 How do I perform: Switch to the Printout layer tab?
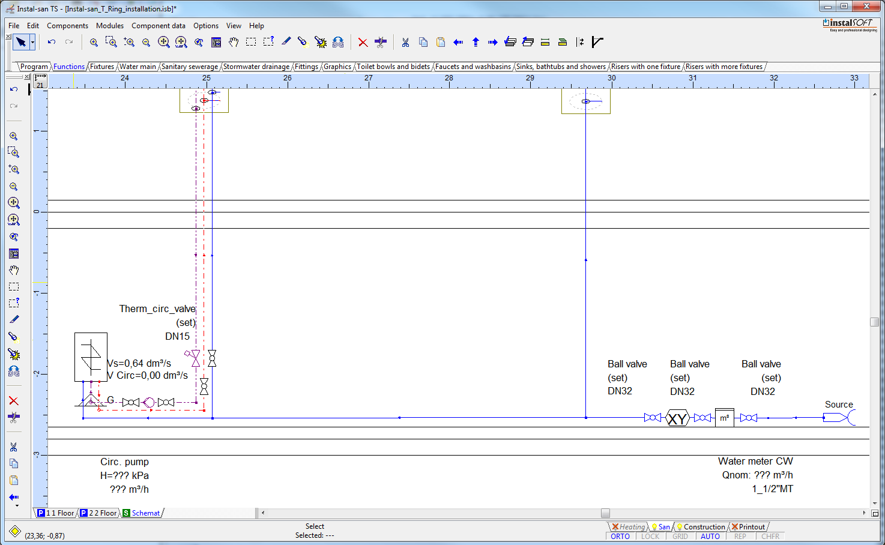[748, 527]
